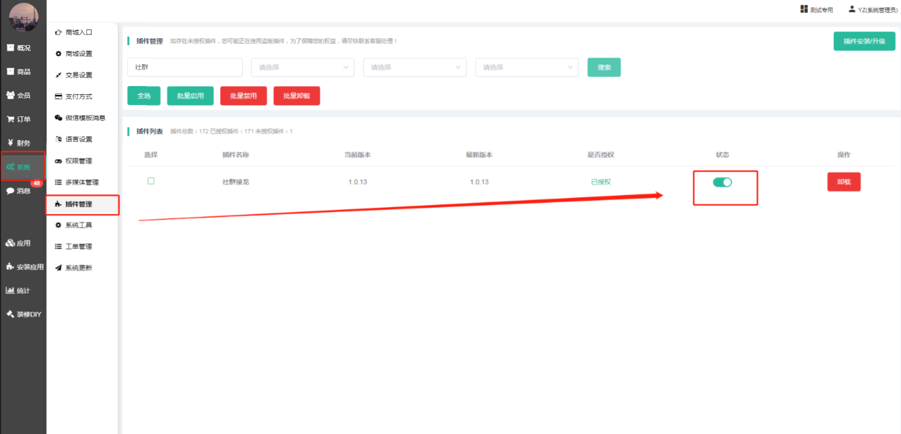
Task: Open the last 请选择 dropdown before 搜索
Action: 527,67
